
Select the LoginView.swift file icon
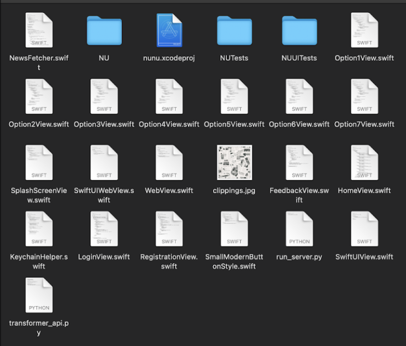pos(104,229)
